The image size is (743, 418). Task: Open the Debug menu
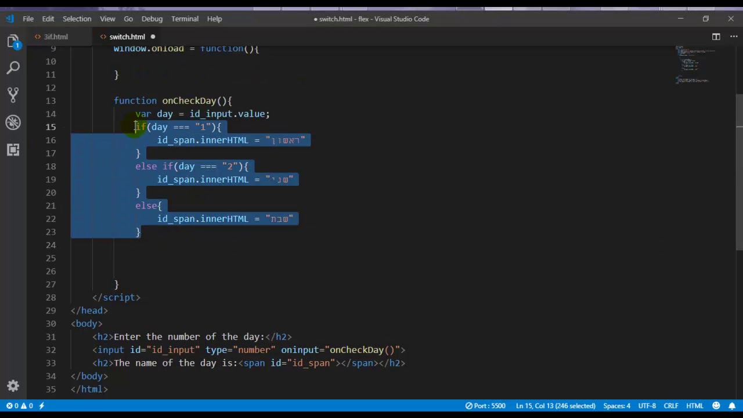[x=152, y=19]
